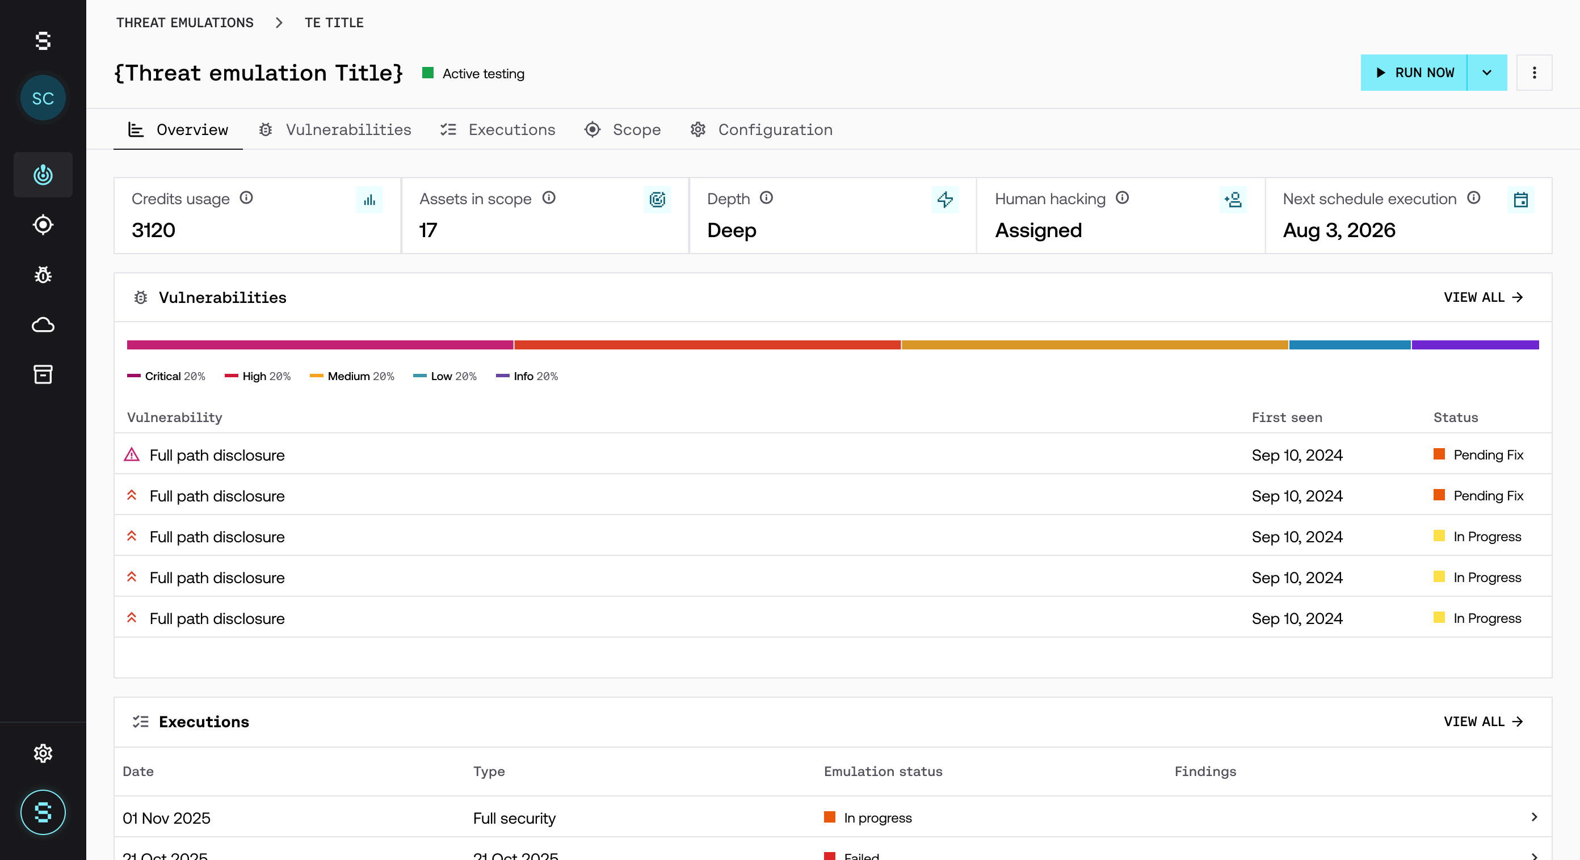Screen dimensions: 1580x860
Task: Switch to the Executions tab
Action: coord(497,130)
